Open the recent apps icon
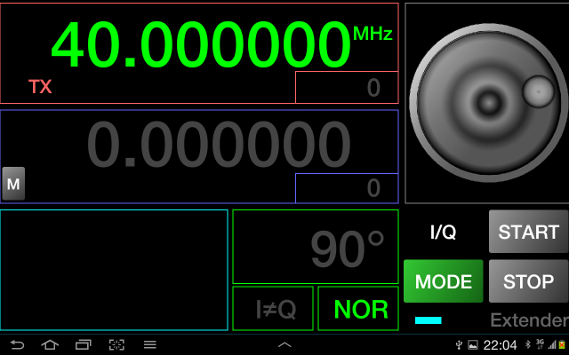This screenshot has height=355, width=569. click(83, 344)
